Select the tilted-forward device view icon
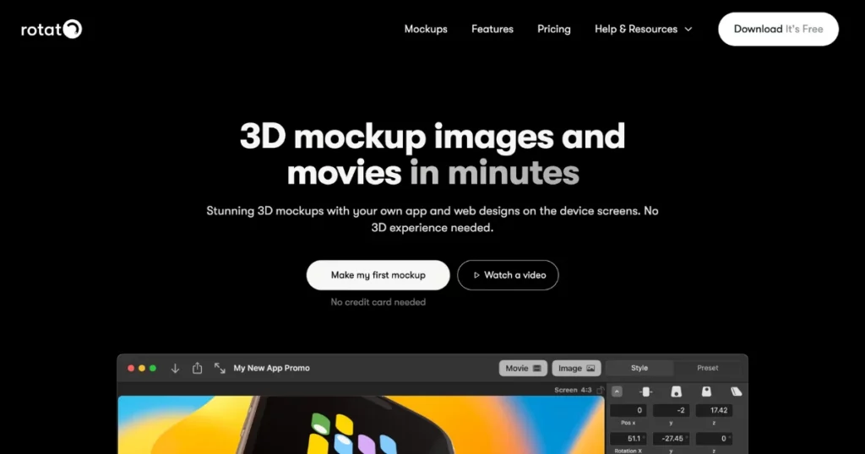865x454 pixels. point(706,392)
